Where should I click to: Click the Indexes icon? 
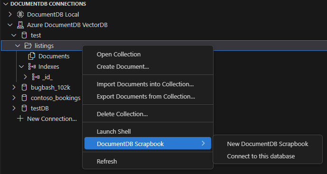click(32, 66)
